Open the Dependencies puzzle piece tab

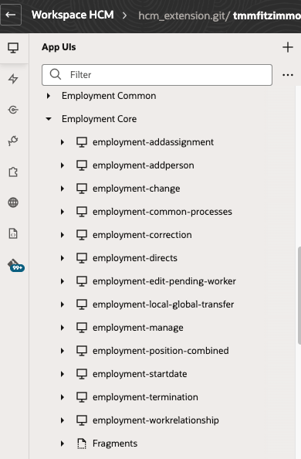pos(13,172)
